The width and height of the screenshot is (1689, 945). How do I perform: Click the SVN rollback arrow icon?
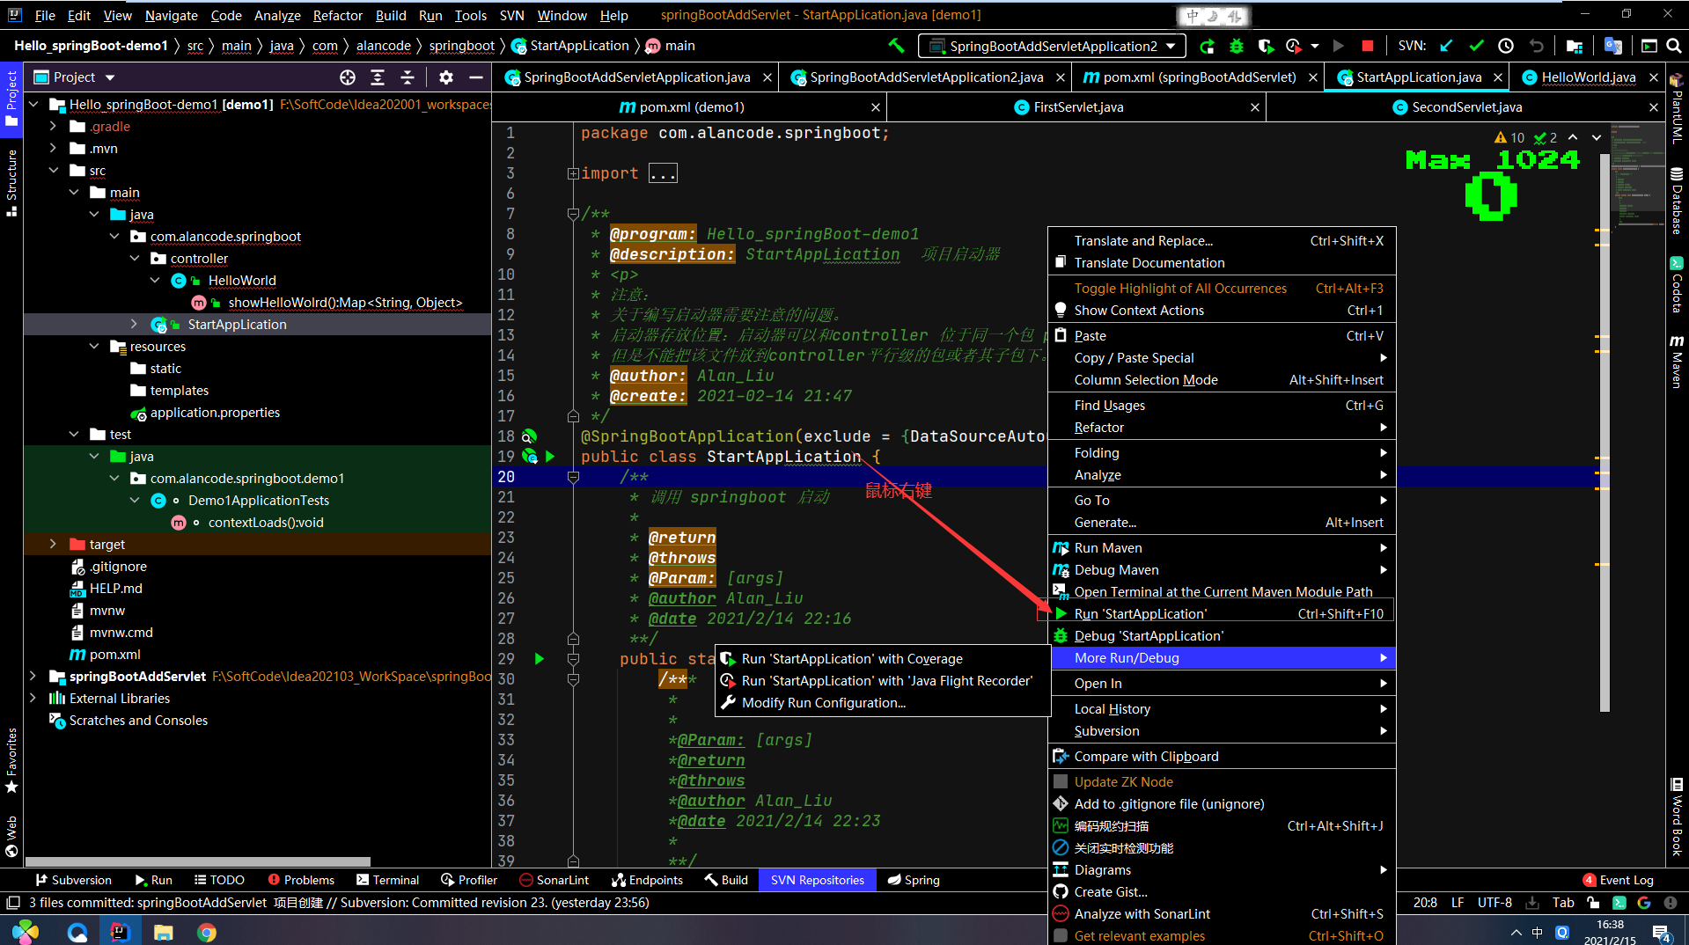click(1536, 46)
